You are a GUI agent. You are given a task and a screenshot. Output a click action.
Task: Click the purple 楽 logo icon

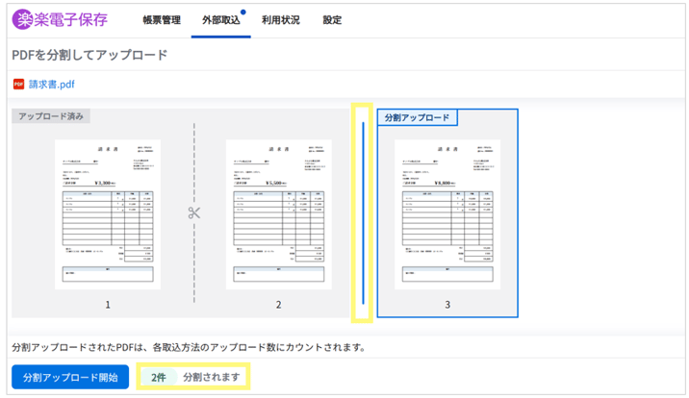point(23,19)
